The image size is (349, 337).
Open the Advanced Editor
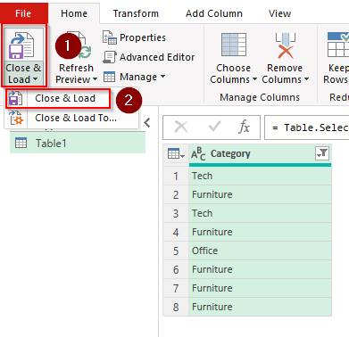click(x=157, y=57)
